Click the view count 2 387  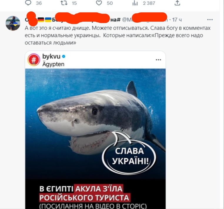click(149, 3)
